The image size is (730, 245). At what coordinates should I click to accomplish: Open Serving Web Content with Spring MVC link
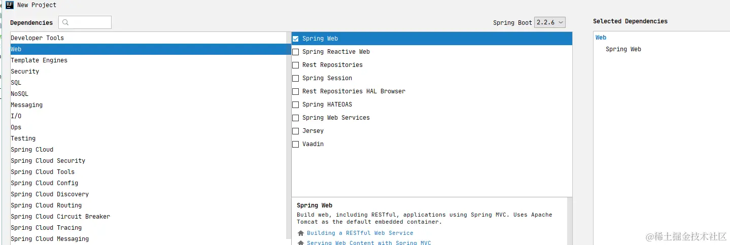[369, 243]
